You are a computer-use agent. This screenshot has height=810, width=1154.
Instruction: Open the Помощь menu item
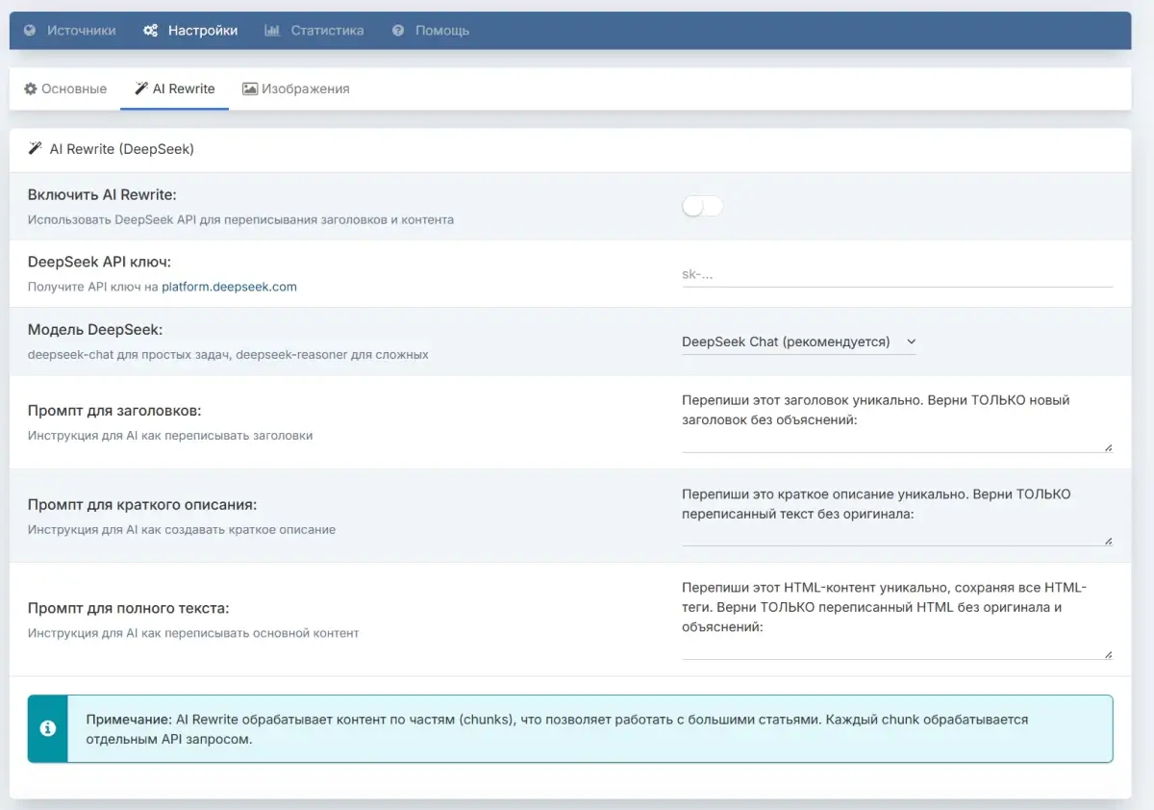(x=441, y=31)
